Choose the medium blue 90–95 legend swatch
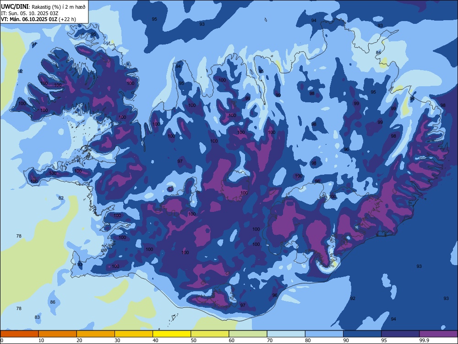The height and width of the screenshot is (344, 458). point(362,334)
